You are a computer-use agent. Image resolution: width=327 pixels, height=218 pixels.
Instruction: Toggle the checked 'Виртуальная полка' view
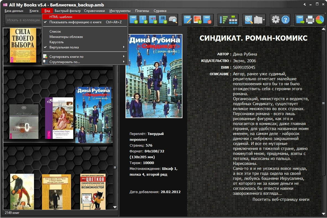pyautogui.click(x=64, y=47)
